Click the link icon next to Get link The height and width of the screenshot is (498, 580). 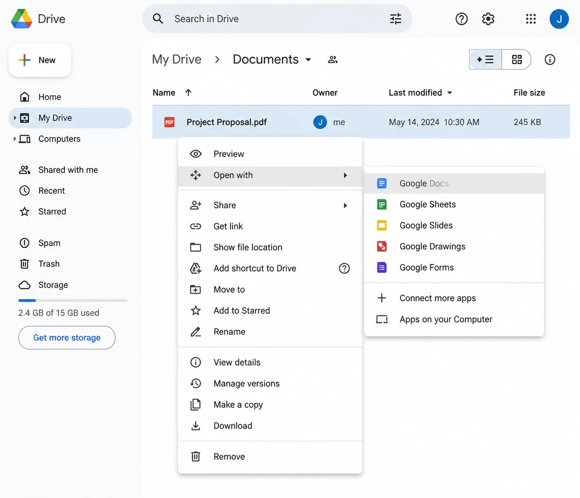pos(195,226)
